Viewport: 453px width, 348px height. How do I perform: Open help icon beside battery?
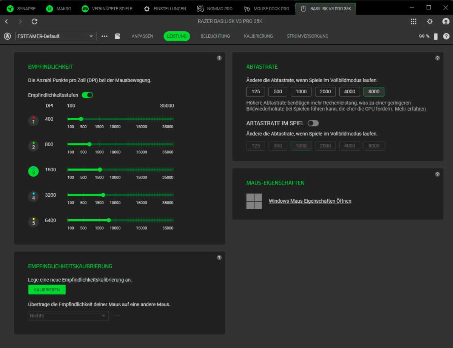tap(446, 36)
